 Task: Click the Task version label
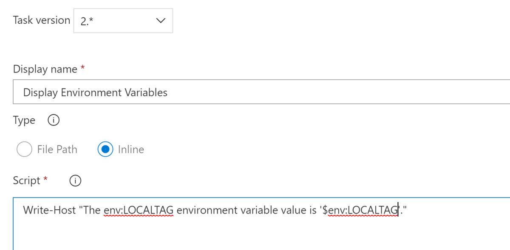[x=42, y=20]
